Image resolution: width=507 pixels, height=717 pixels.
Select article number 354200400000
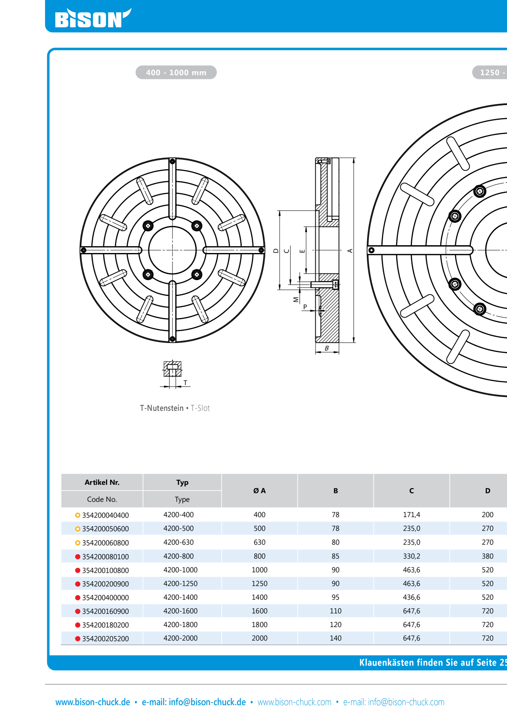click(x=105, y=598)
